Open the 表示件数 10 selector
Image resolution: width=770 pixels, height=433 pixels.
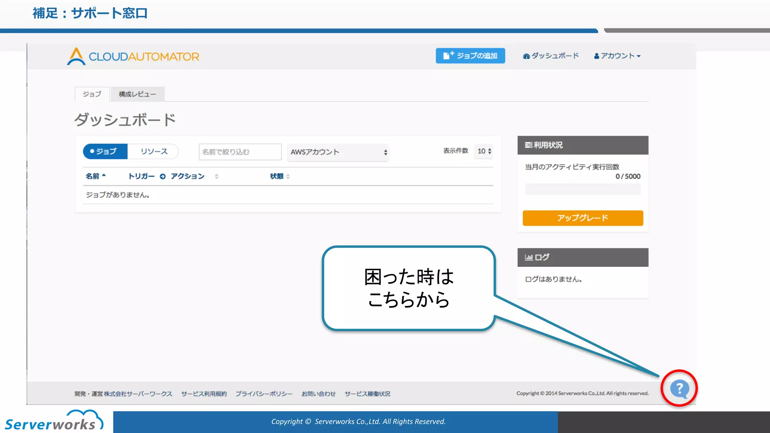click(484, 151)
